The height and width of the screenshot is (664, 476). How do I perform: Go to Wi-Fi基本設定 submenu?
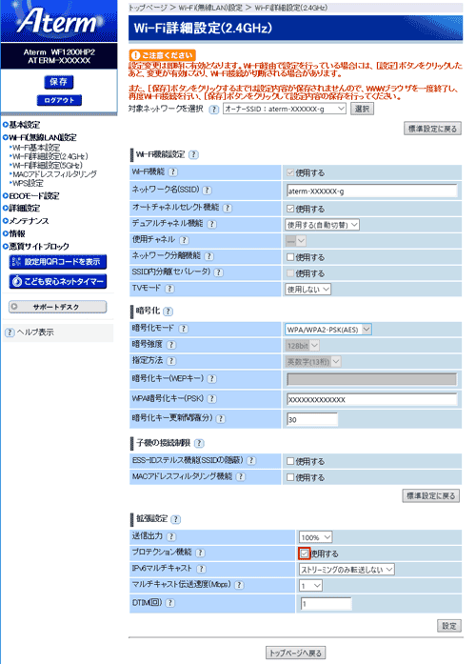36,148
